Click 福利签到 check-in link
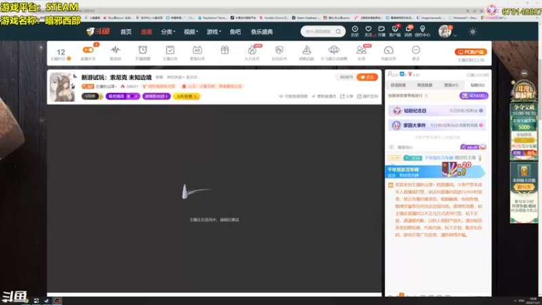 (367, 96)
